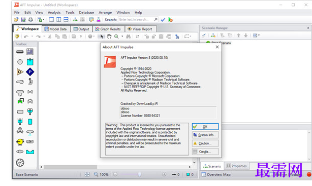Select the green Control Valve junction
312x186 pixels.
pyautogui.click(x=20, y=101)
